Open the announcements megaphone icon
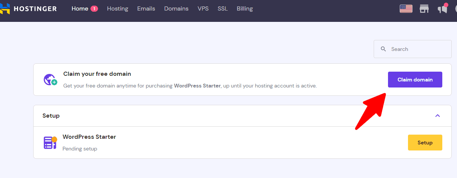The image size is (457, 178). pos(443,9)
